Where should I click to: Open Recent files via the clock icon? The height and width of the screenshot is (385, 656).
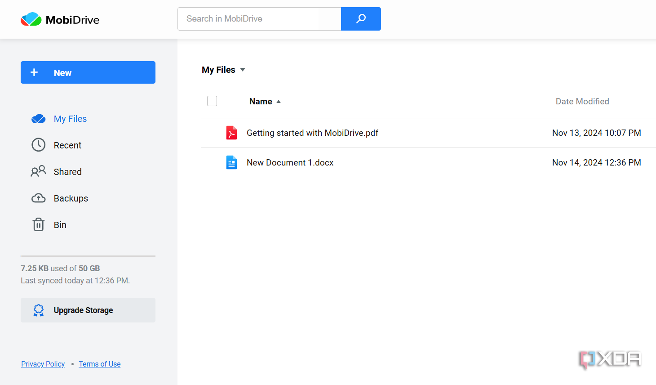tap(39, 145)
